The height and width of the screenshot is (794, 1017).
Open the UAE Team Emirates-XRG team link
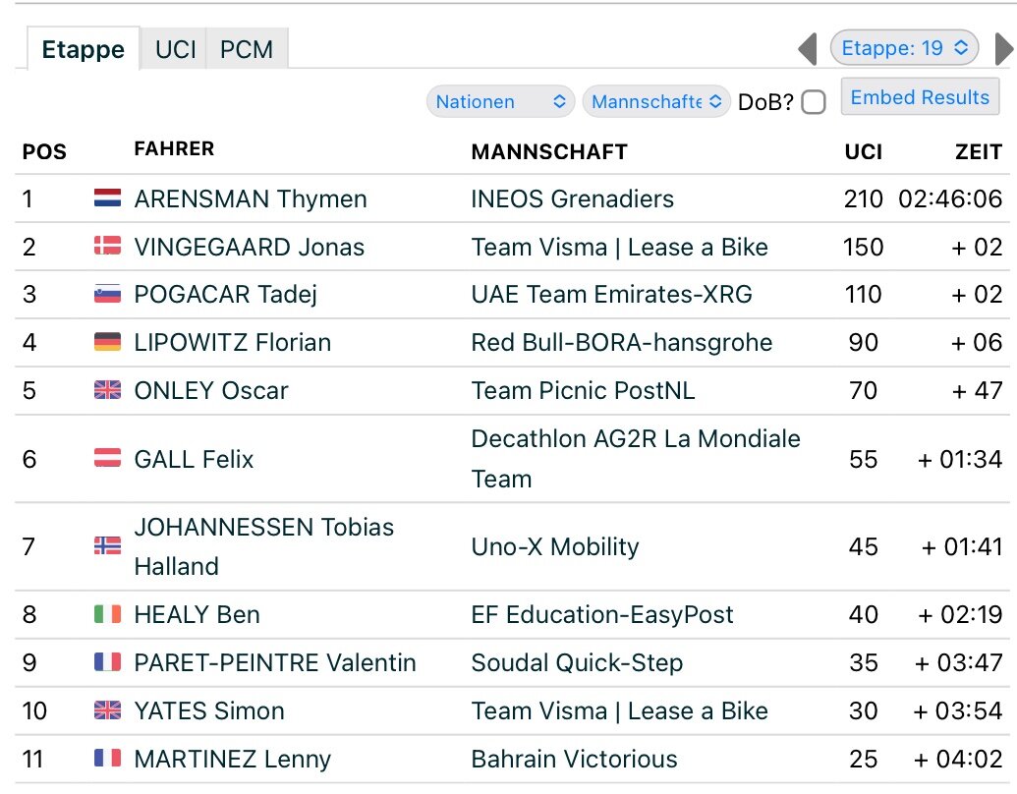pos(611,295)
